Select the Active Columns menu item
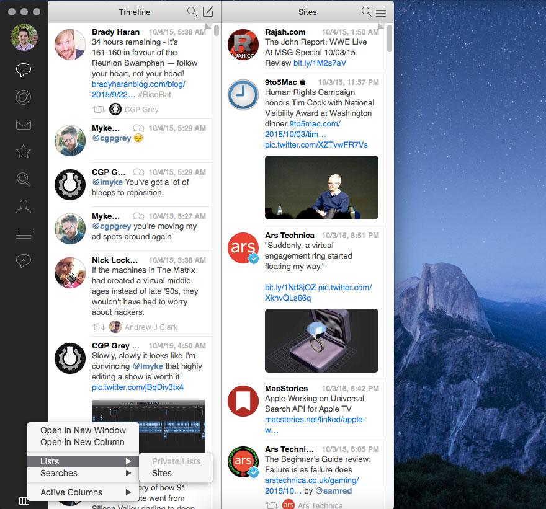The image size is (546, 509). pos(83,492)
